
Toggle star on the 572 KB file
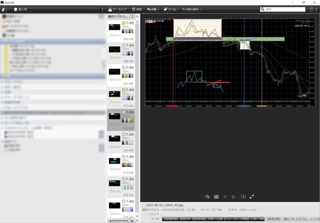[124, 157]
